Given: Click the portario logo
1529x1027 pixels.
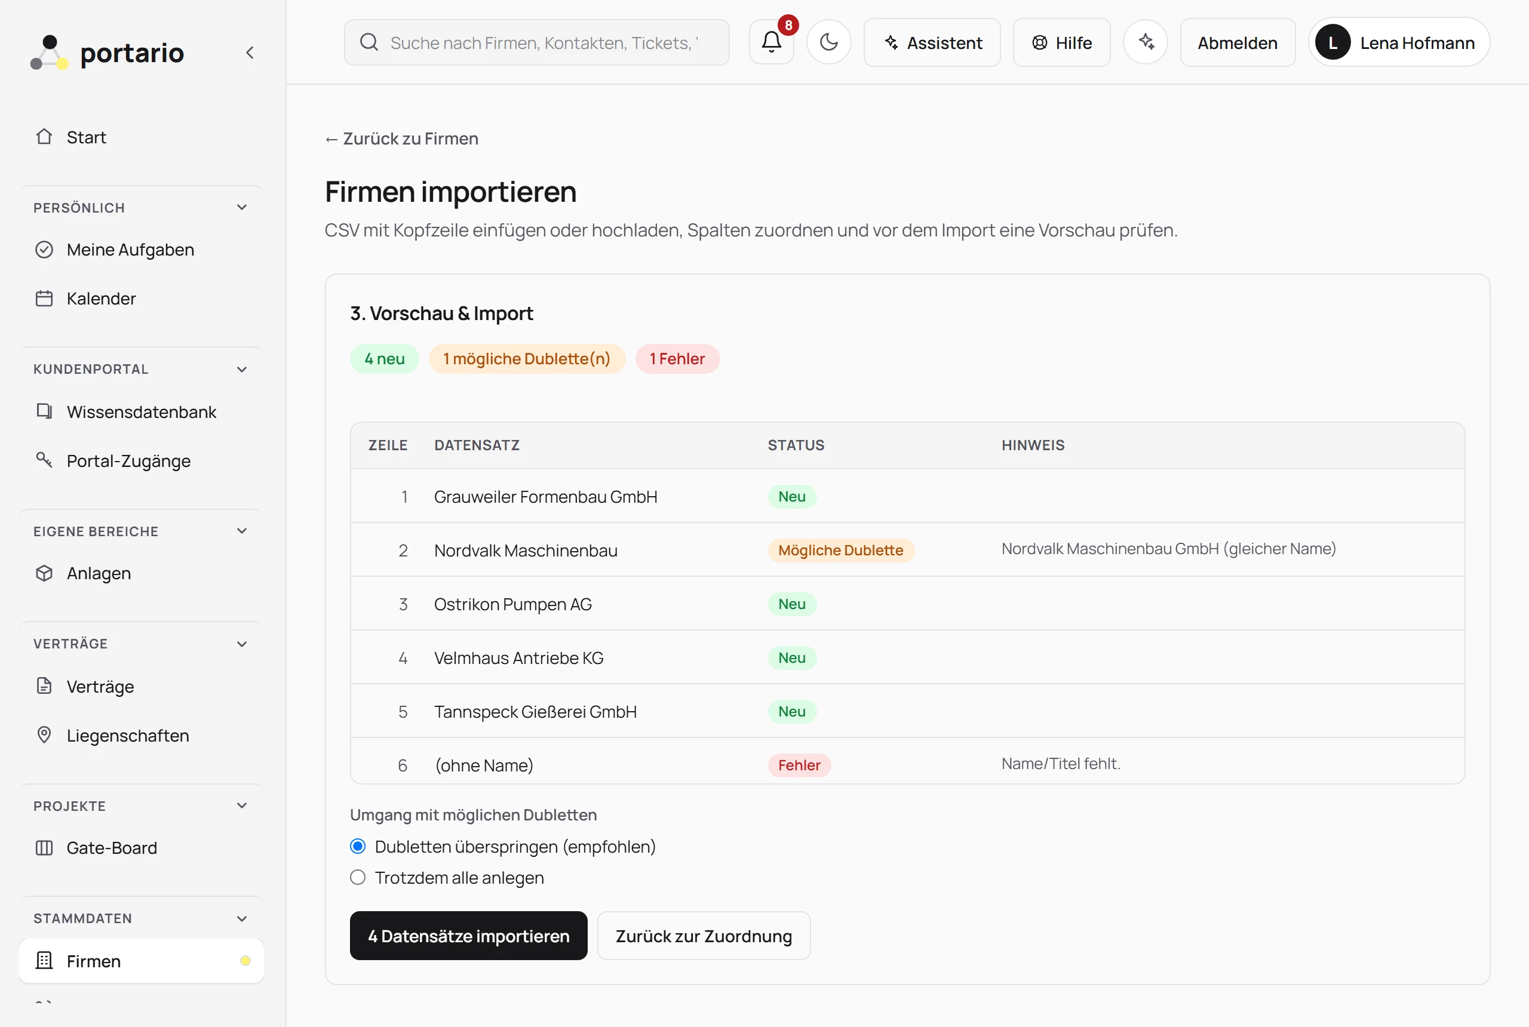Looking at the screenshot, I should coord(108,53).
